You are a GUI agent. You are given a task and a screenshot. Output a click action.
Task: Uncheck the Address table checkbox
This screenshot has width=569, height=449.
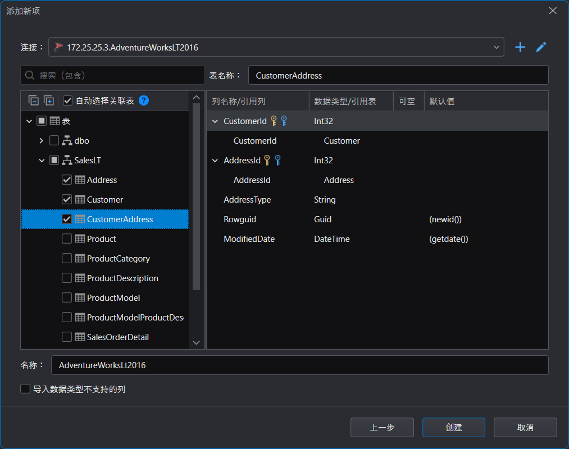(67, 180)
